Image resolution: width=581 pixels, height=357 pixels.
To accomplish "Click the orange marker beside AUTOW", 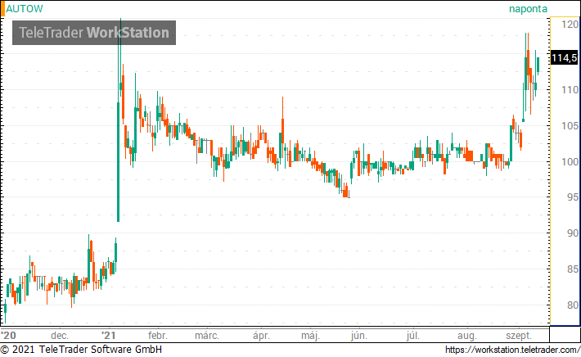I will click(x=2, y=8).
